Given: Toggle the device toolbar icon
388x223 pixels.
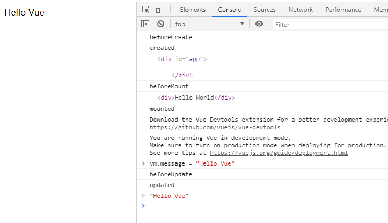Looking at the screenshot, I should [160, 10].
